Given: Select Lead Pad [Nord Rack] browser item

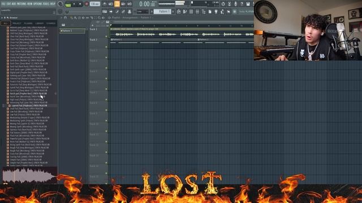Looking at the screenshot, I should (x=27, y=109).
